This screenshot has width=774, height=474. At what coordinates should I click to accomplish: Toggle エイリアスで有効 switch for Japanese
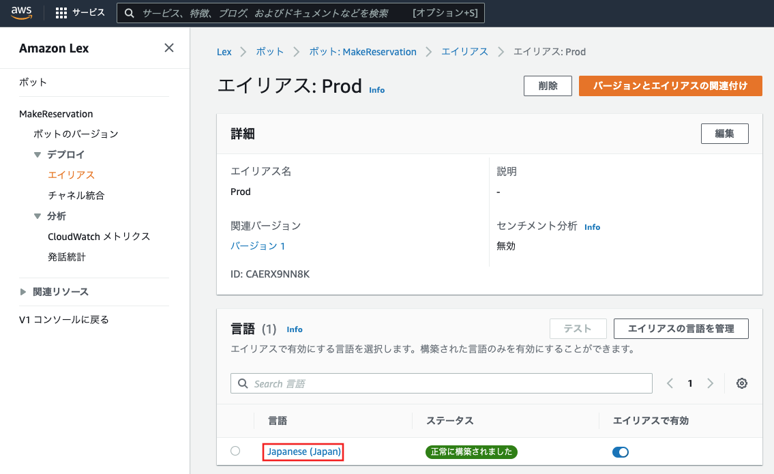coord(621,451)
